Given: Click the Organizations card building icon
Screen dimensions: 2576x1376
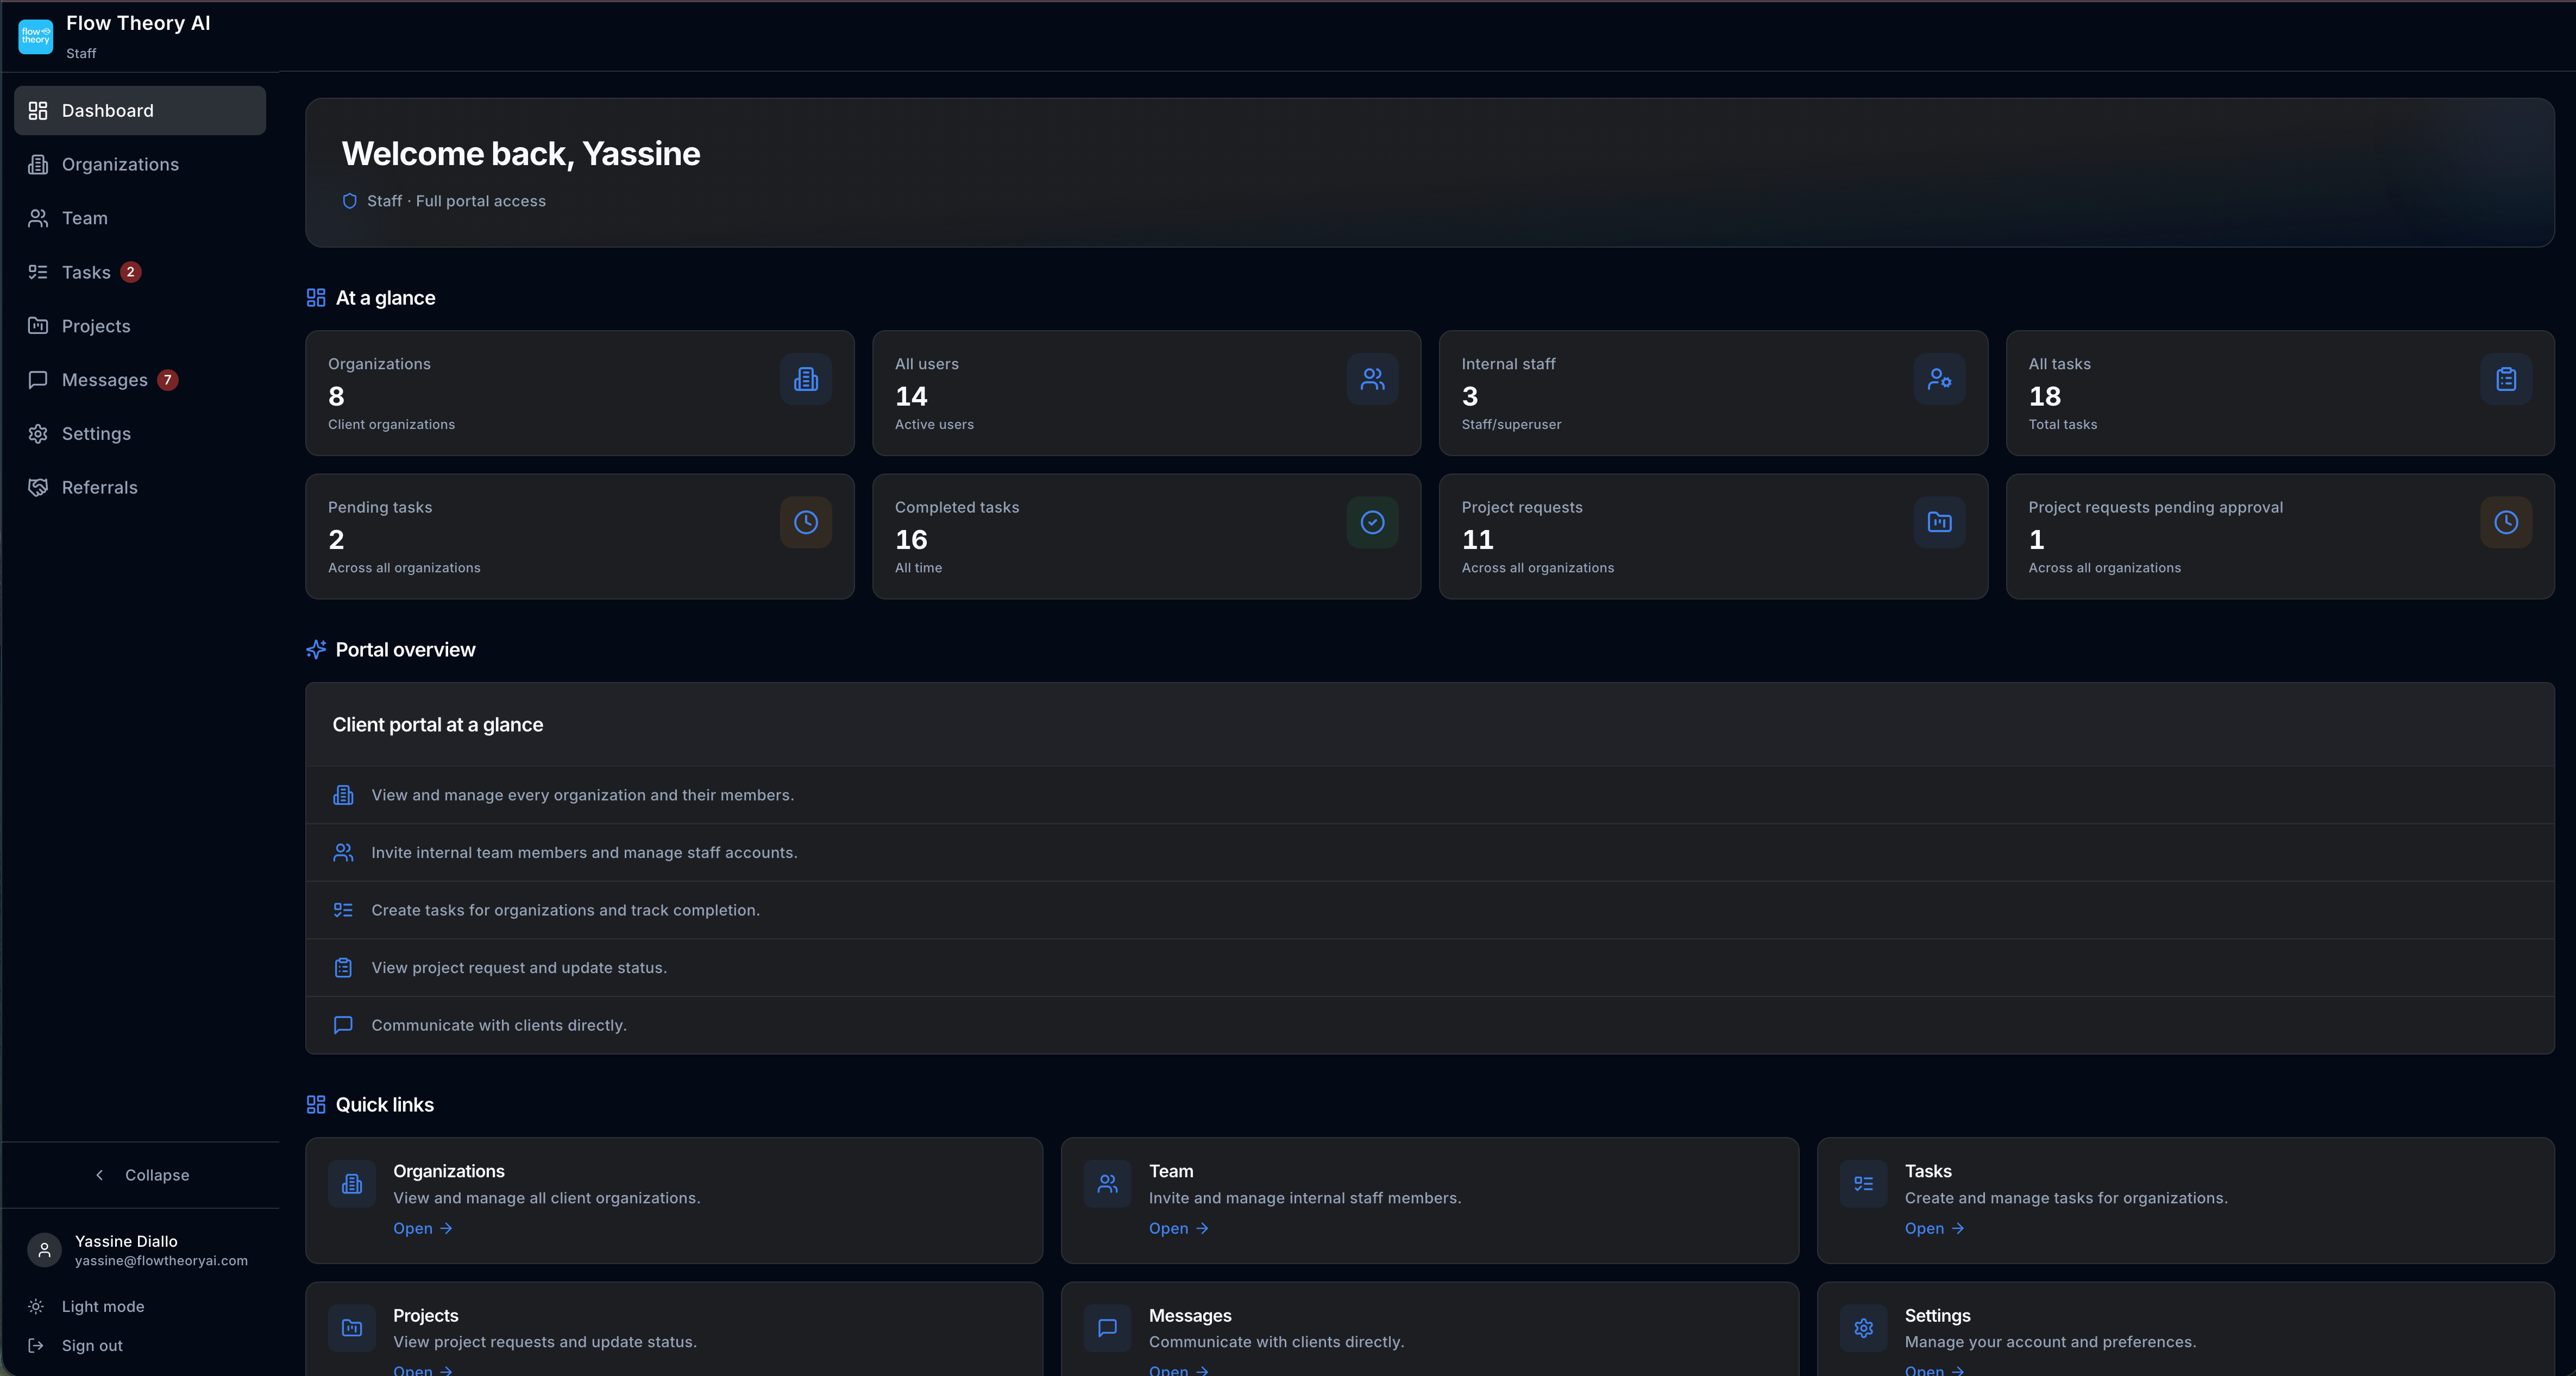Looking at the screenshot, I should coord(805,378).
